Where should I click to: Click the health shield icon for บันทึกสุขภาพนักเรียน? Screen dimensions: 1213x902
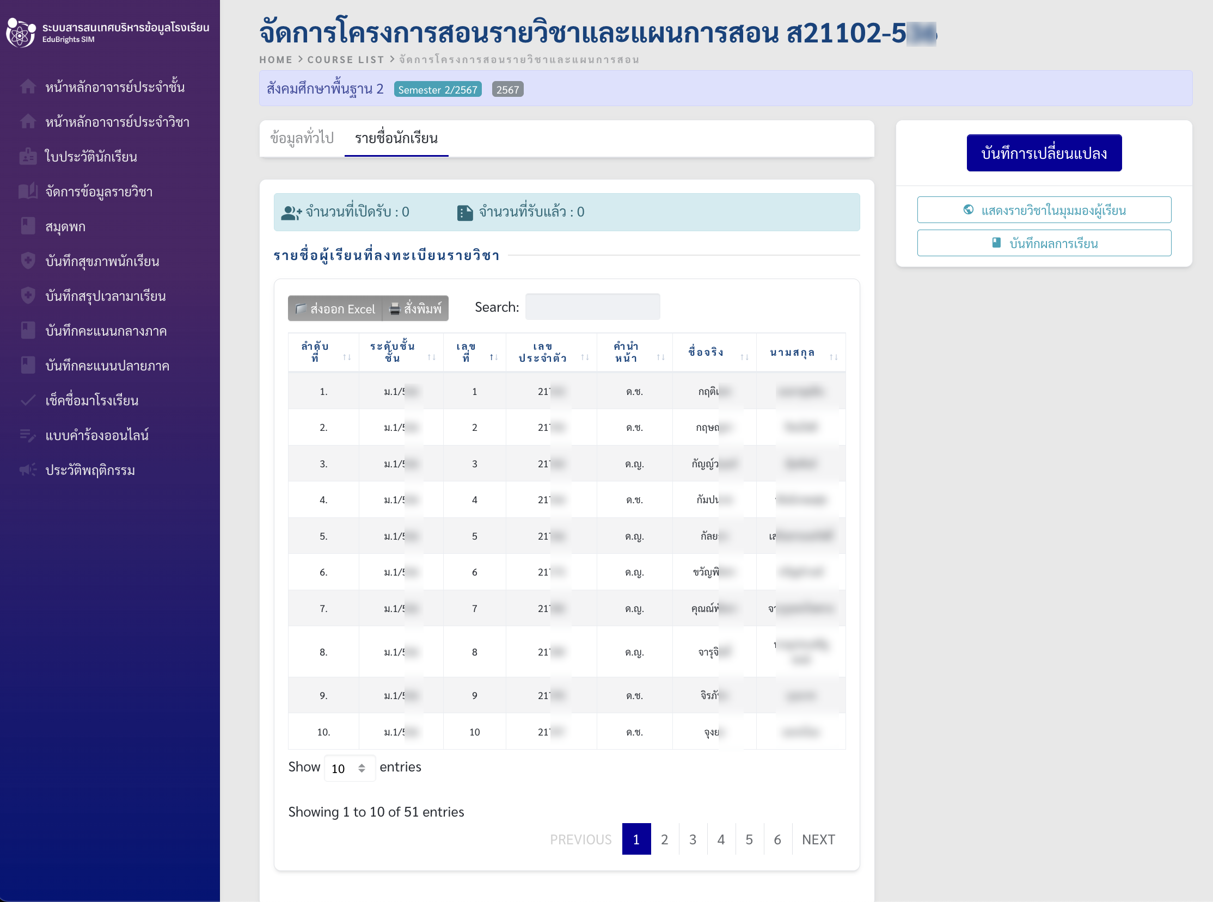tap(28, 261)
